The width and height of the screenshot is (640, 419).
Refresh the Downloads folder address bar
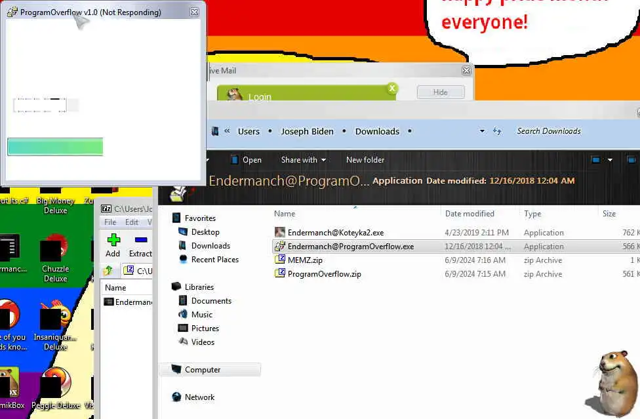[x=497, y=131]
